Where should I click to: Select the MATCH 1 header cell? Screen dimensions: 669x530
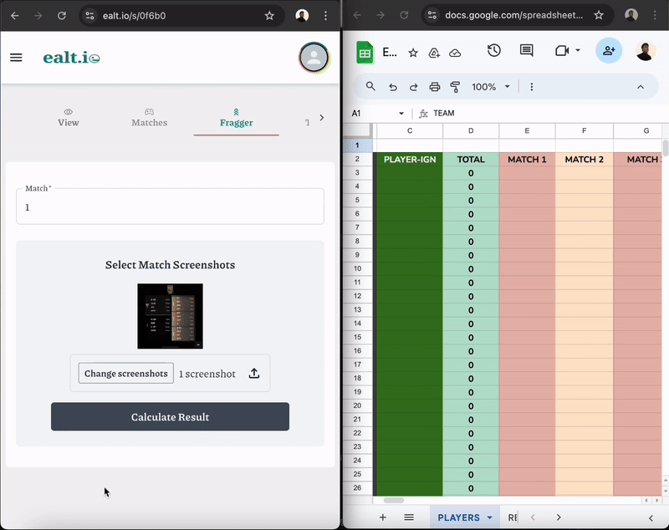point(527,160)
